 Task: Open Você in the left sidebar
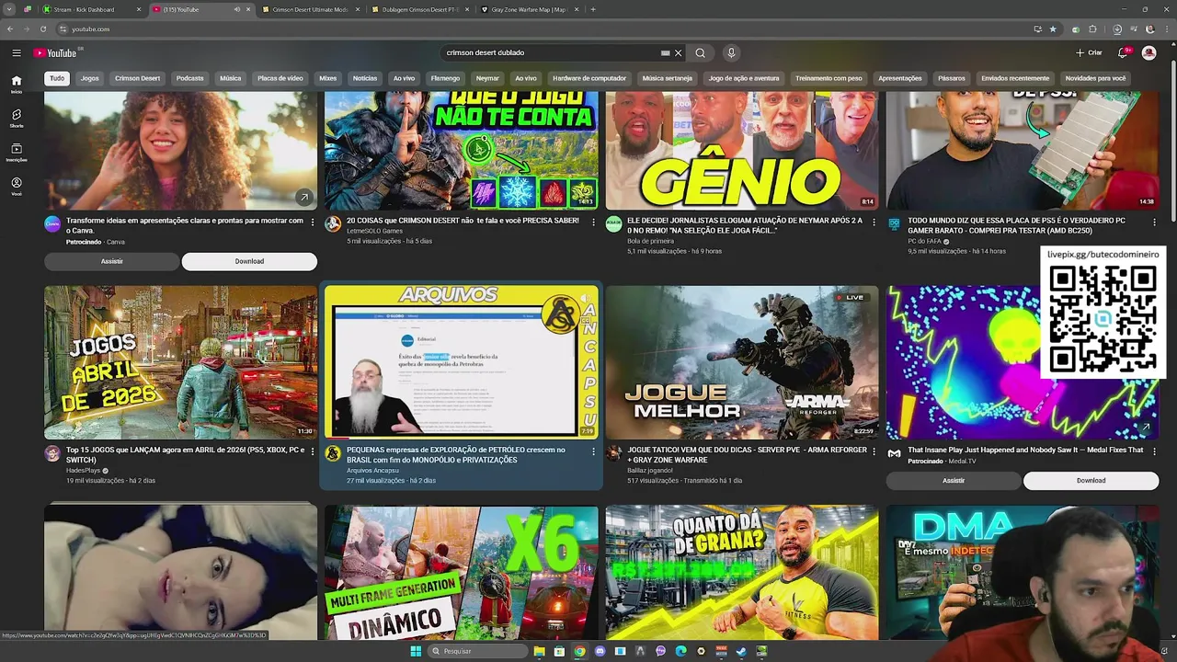point(17,186)
